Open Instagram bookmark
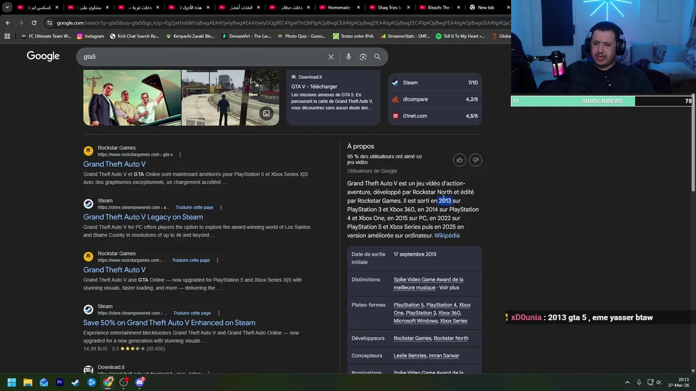Screen dimensions: 696x391 click(x=90, y=36)
